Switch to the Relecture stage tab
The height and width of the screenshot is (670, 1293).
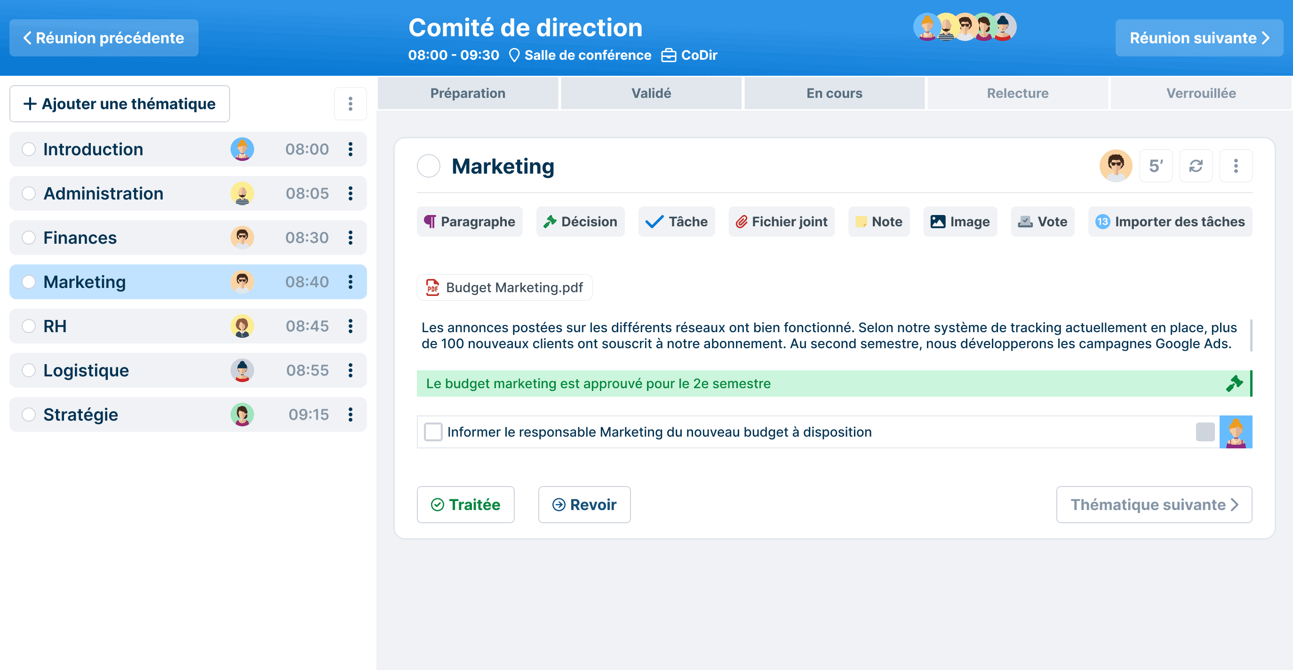click(x=1017, y=93)
